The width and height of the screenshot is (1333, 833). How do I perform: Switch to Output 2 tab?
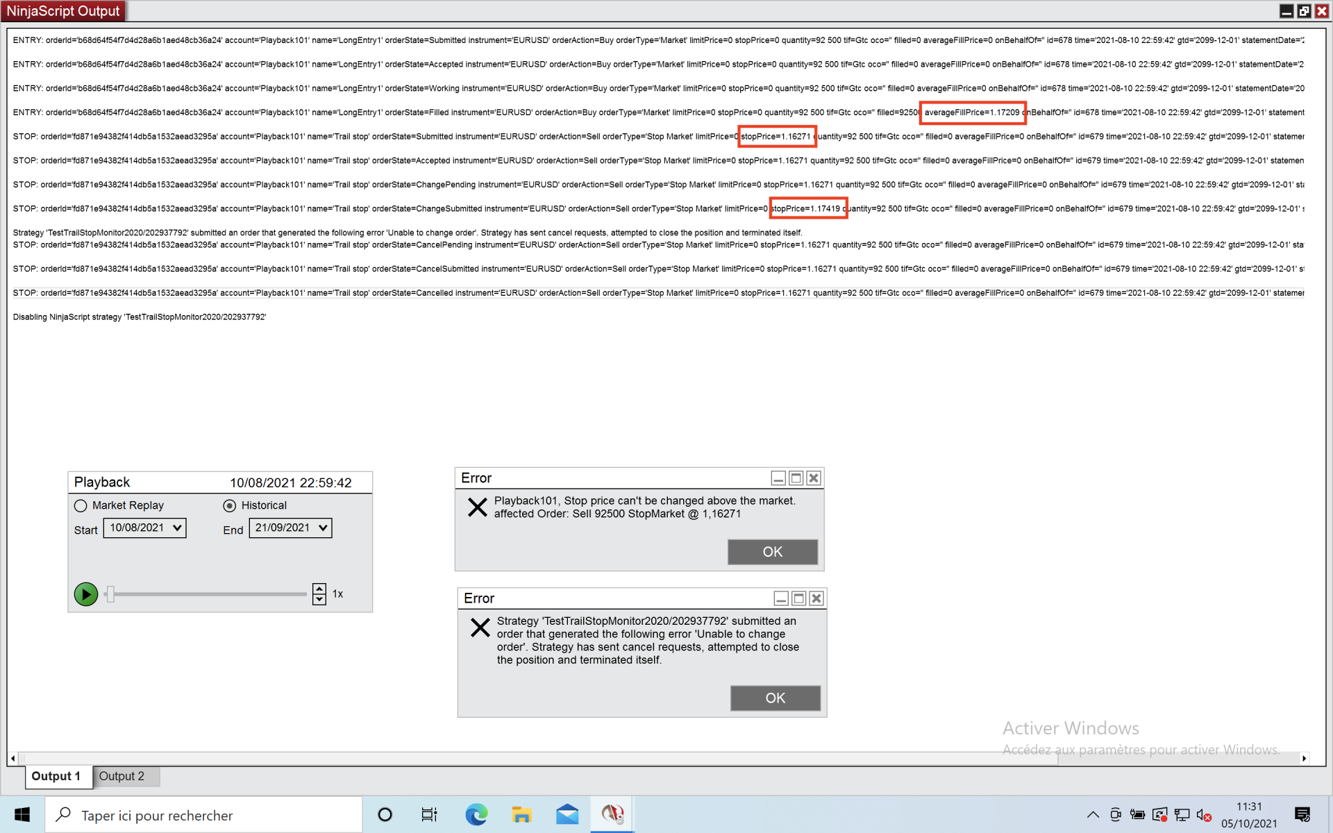(121, 776)
